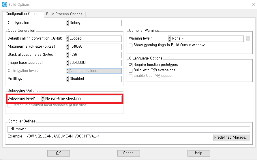257x160 pixels.
Task: Click the Maximum stack size spinner arrows
Action: click(x=67, y=46)
